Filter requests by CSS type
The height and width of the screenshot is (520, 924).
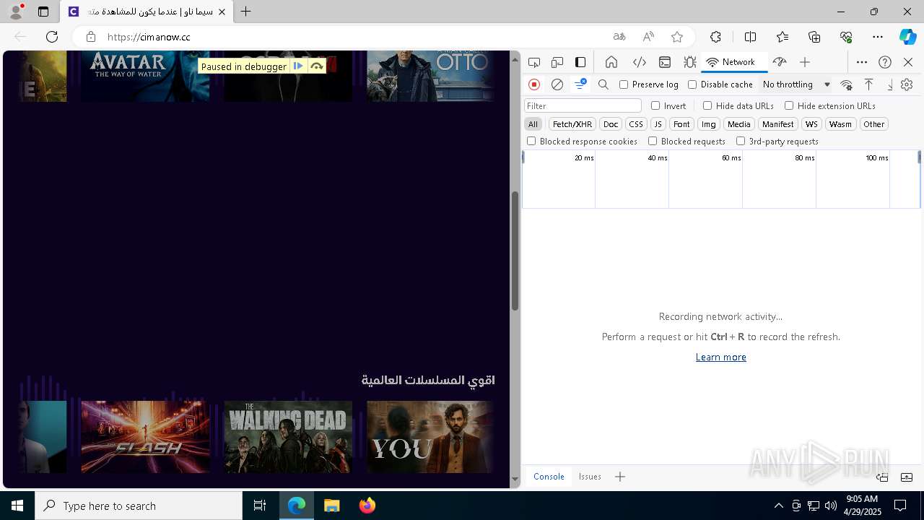[636, 124]
